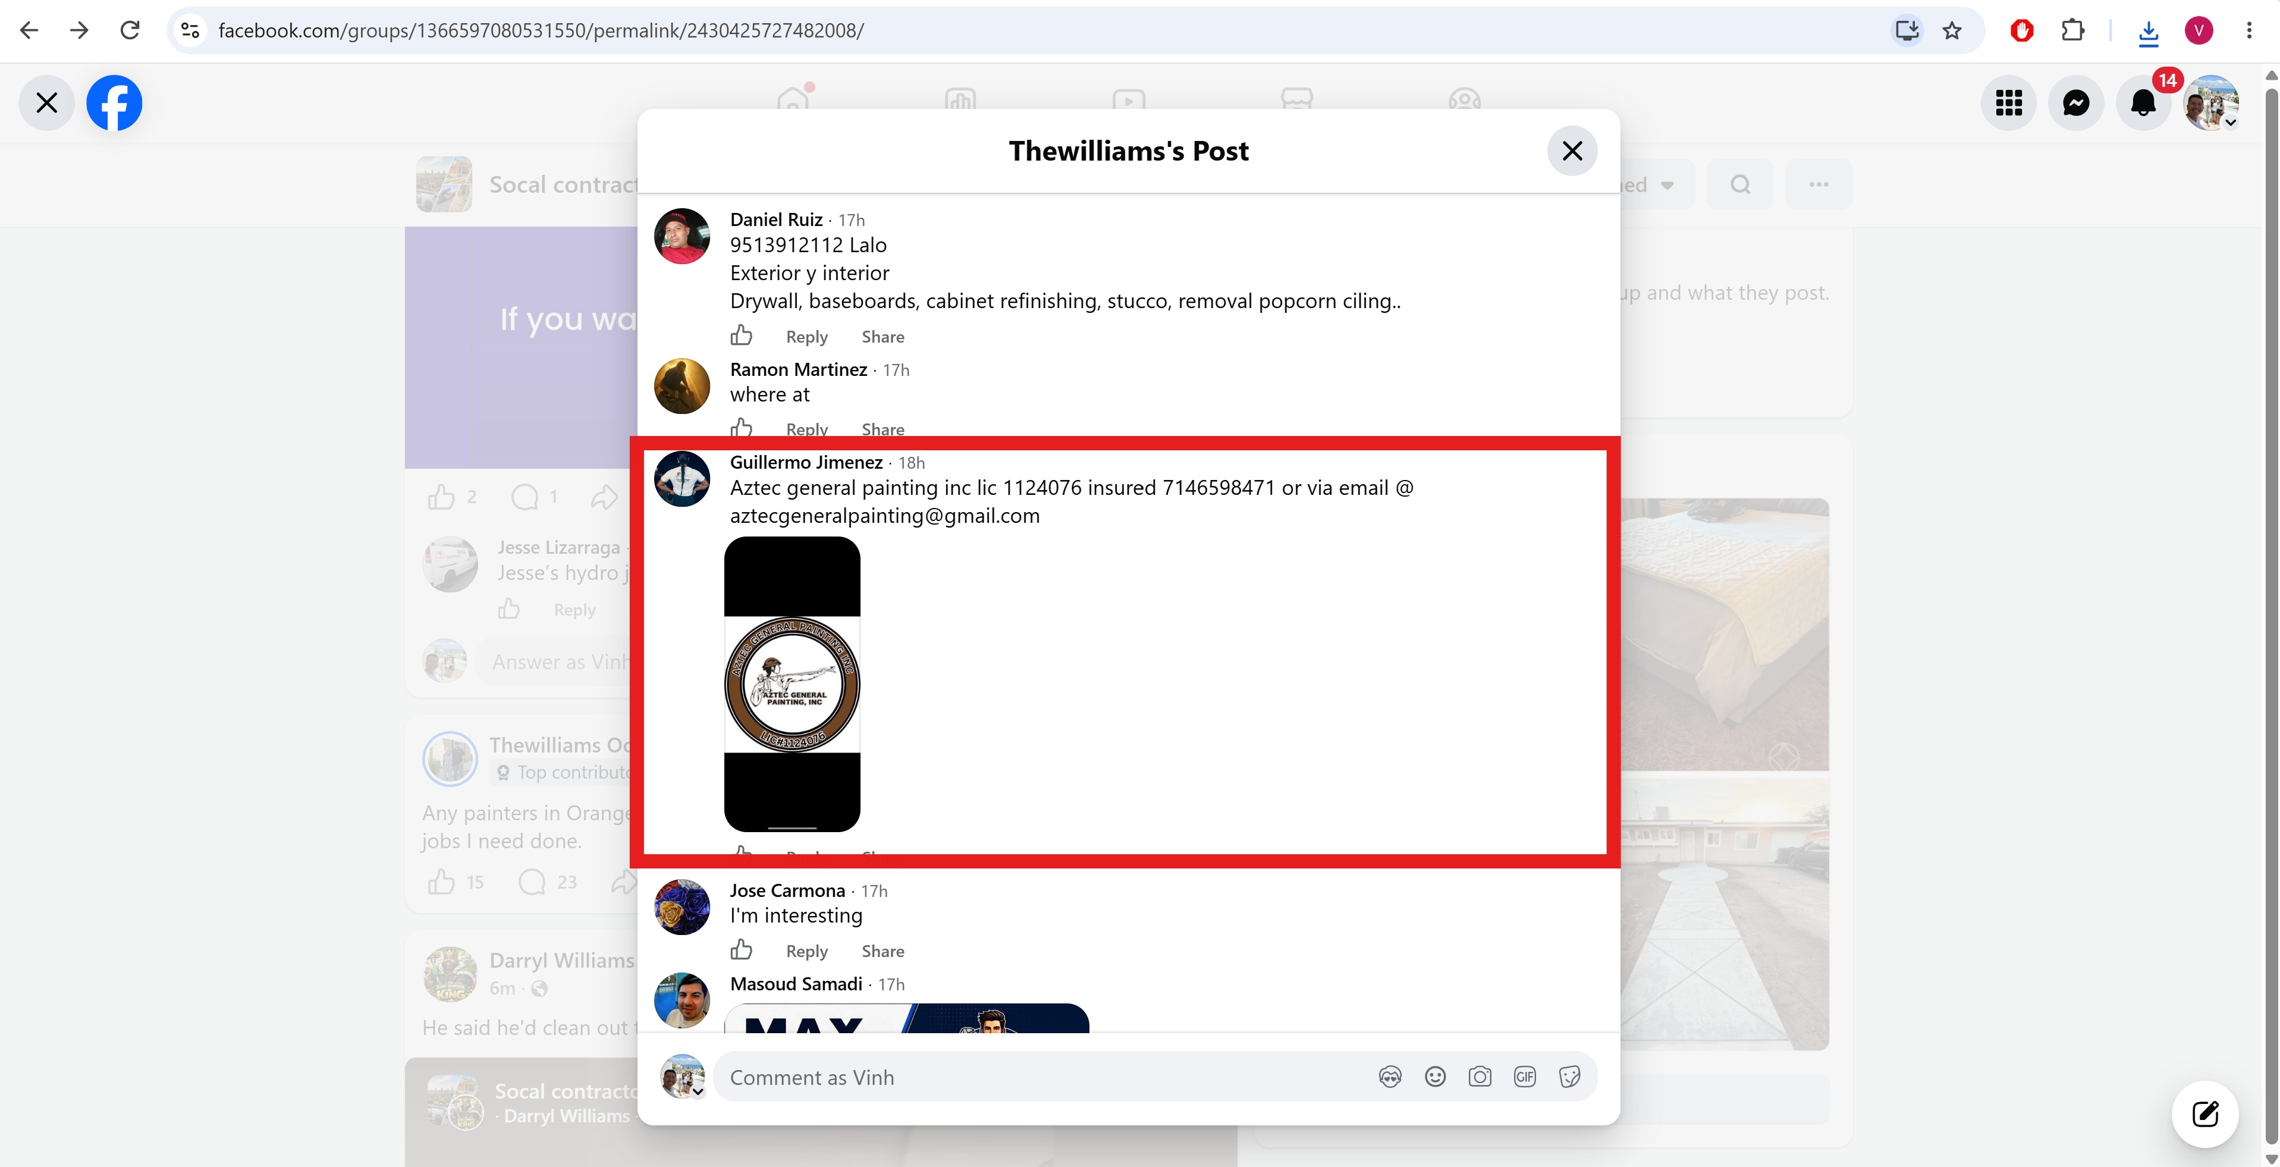Open Chrome three-dot menu
The height and width of the screenshot is (1167, 2280).
click(2249, 31)
